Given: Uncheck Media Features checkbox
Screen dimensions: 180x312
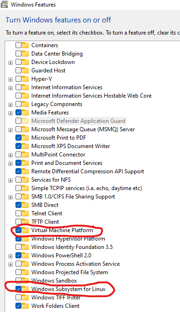Looking at the screenshot, I should click(18, 113).
